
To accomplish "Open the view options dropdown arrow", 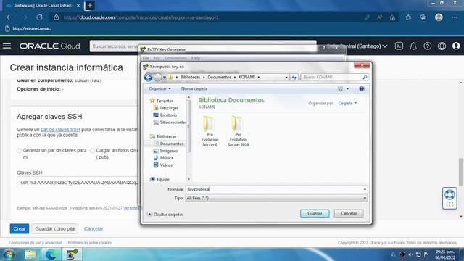I will [348, 88].
